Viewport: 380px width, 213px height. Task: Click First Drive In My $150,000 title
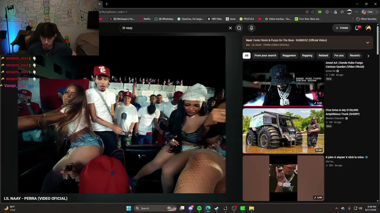pos(343,112)
